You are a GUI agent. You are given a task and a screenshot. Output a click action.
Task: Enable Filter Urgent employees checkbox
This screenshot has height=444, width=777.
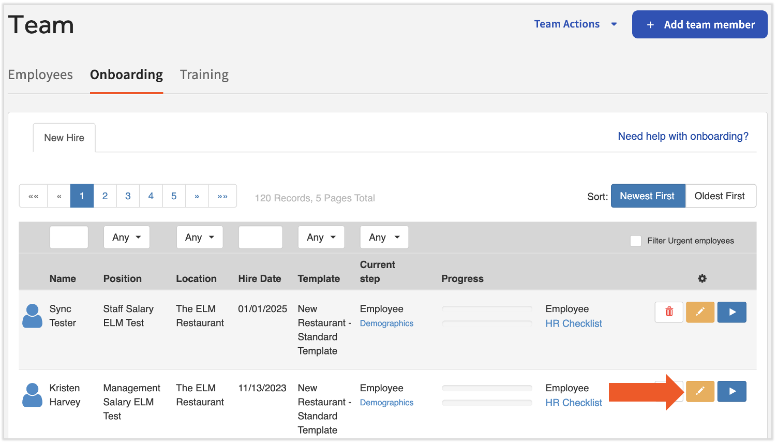[x=636, y=241]
